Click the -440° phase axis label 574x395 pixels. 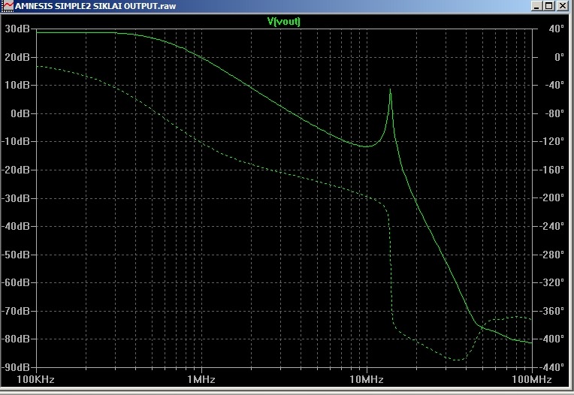(552, 366)
